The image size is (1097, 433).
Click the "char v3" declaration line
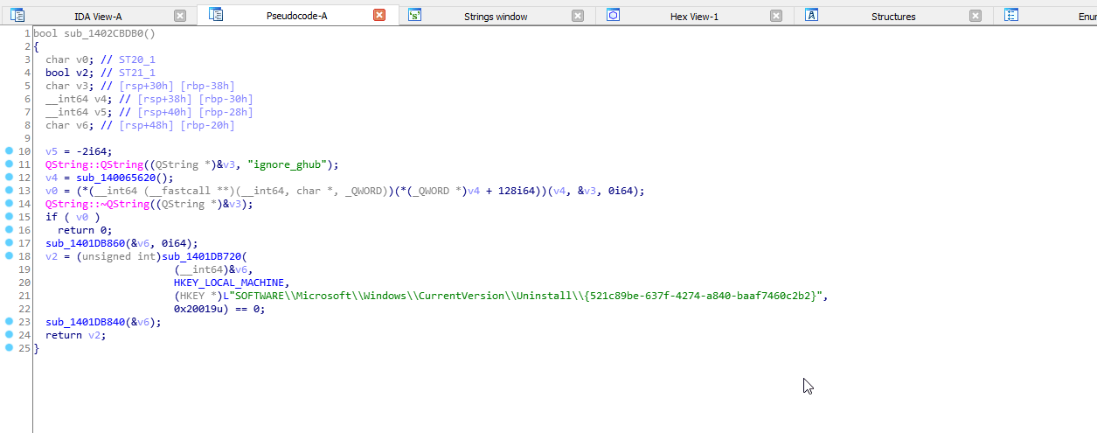140,86
